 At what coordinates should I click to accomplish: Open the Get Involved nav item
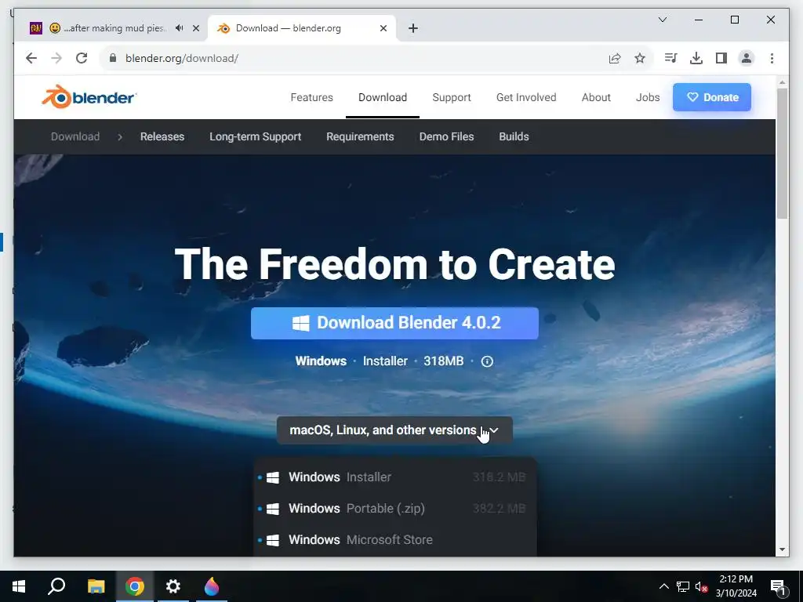[x=526, y=97]
